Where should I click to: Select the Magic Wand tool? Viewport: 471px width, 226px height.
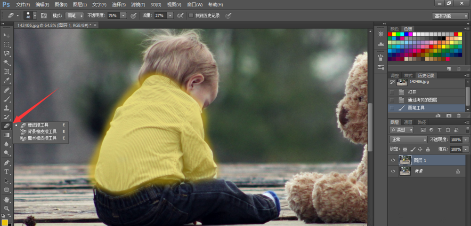(x=6, y=62)
